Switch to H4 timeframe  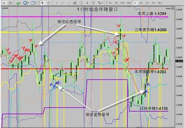click(x=141, y=3)
